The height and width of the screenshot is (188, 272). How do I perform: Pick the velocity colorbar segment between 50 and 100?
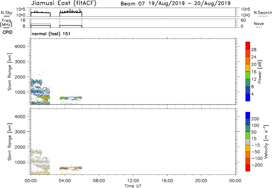pyautogui.click(x=248, y=129)
